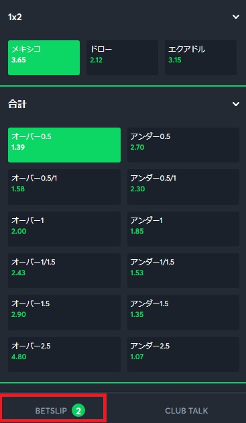Viewport: 246px width, 423px height.
Task: Collapse the 1x2 market chevron
Action: 236,17
